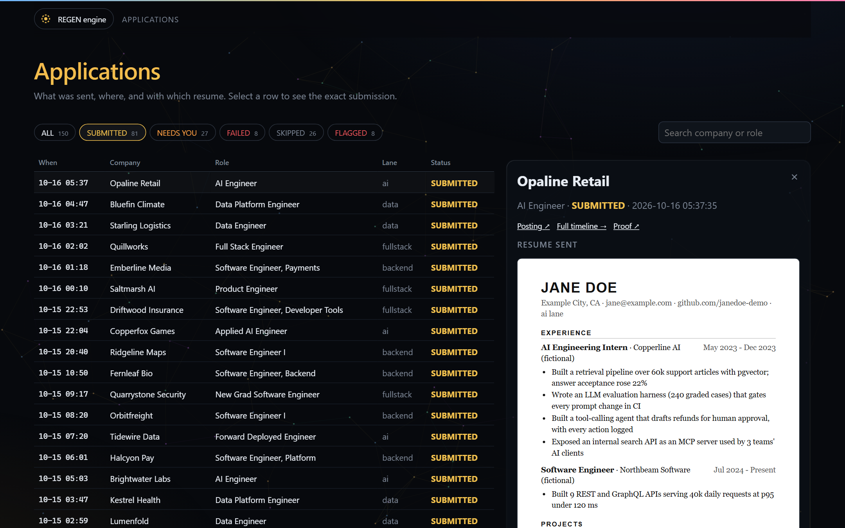Select the ALL 150 filter
Viewport: 845px width, 528px height.
point(55,133)
